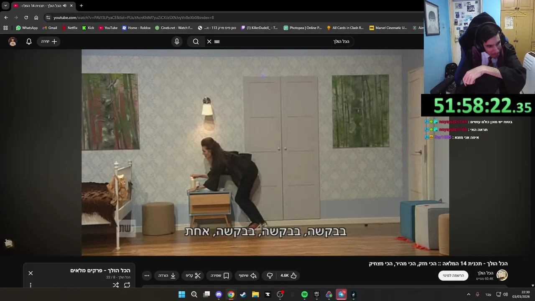
Task: Open the KillerDudeX Twitch bookmark
Action: tap(259, 28)
